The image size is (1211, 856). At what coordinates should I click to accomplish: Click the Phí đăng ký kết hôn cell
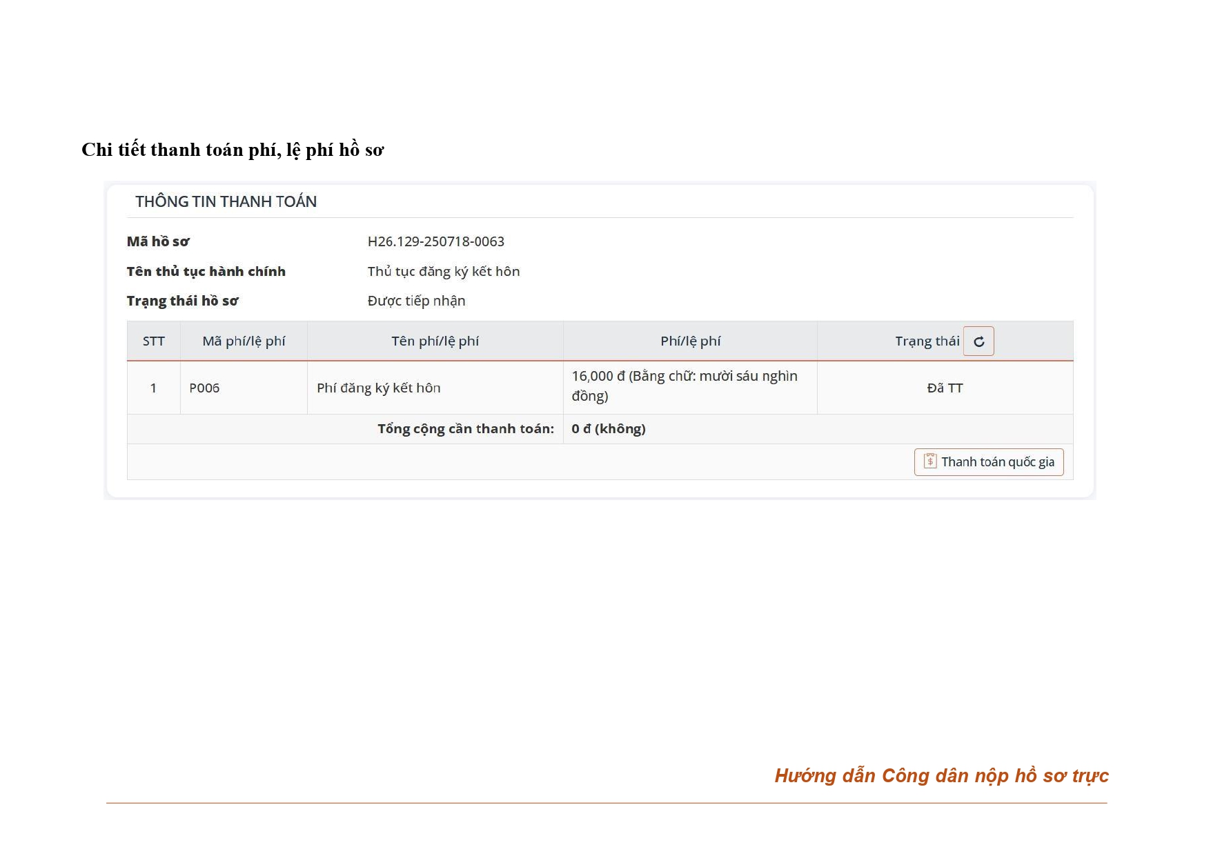point(378,388)
